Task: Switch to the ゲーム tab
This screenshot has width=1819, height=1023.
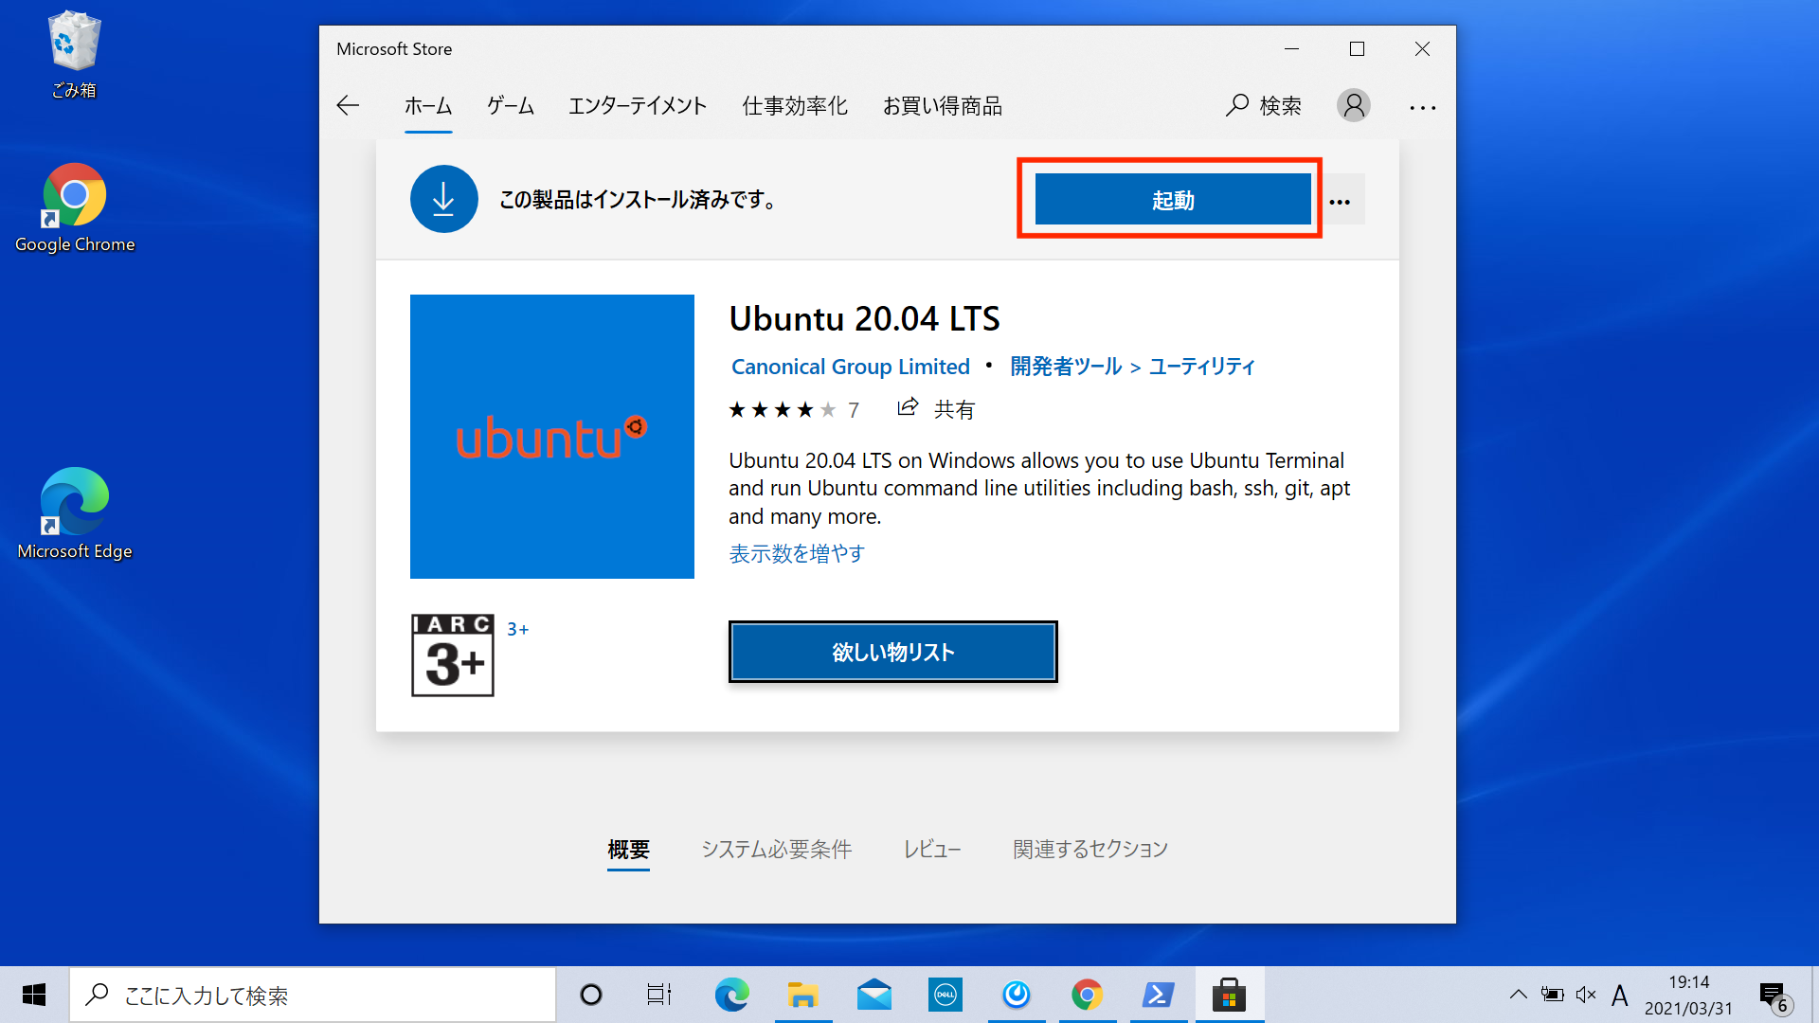Action: pos(511,106)
